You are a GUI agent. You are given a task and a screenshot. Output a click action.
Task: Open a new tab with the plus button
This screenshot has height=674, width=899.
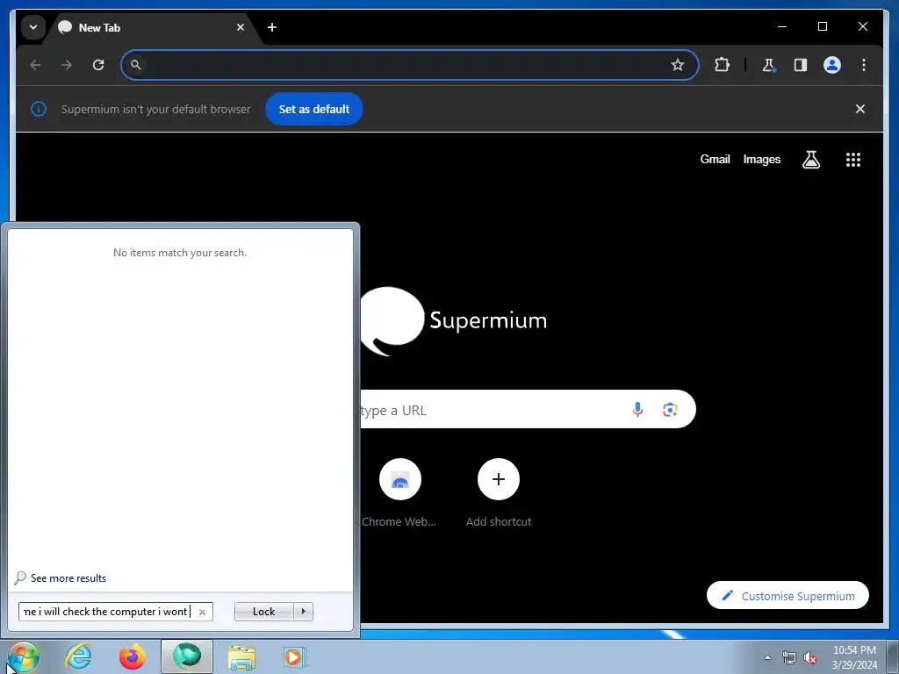[x=272, y=27]
